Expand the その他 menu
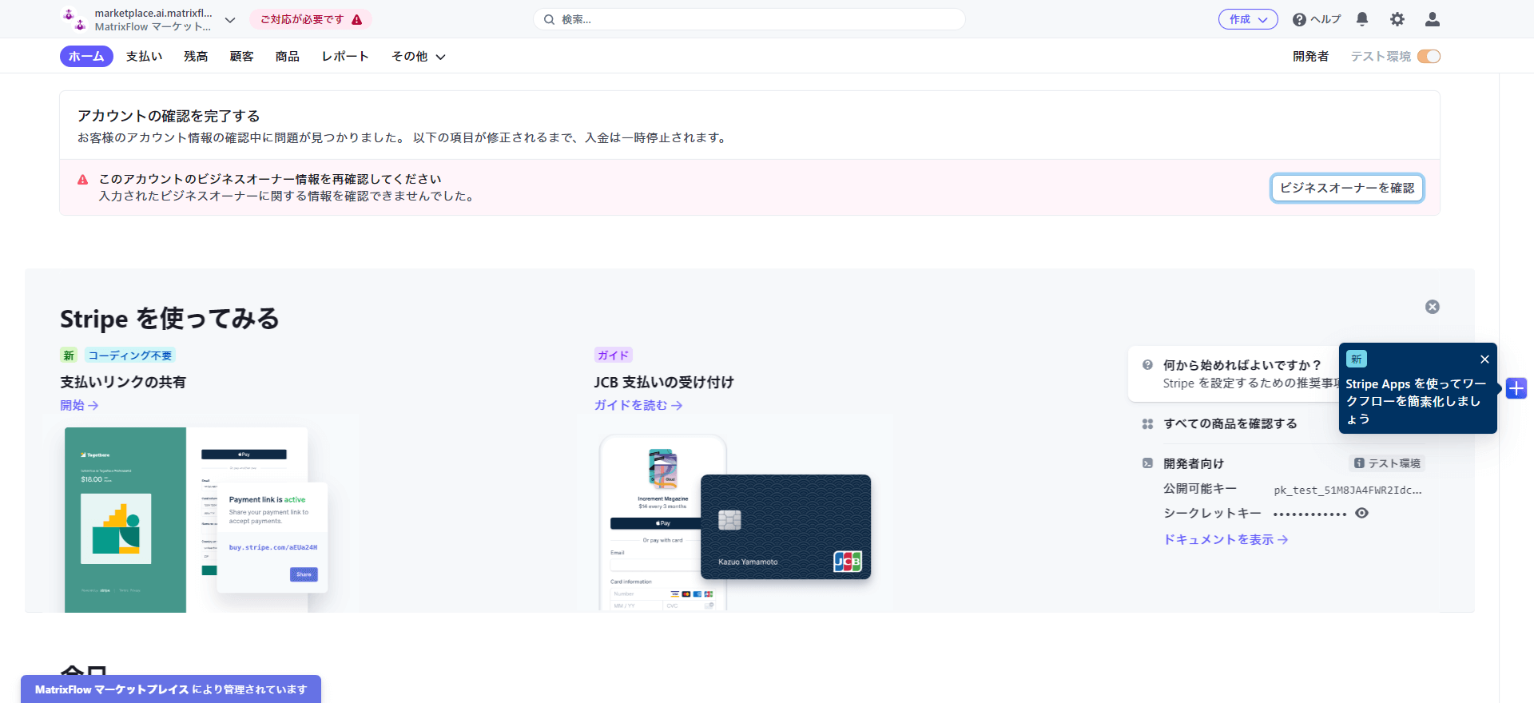The height and width of the screenshot is (703, 1534). tap(418, 56)
